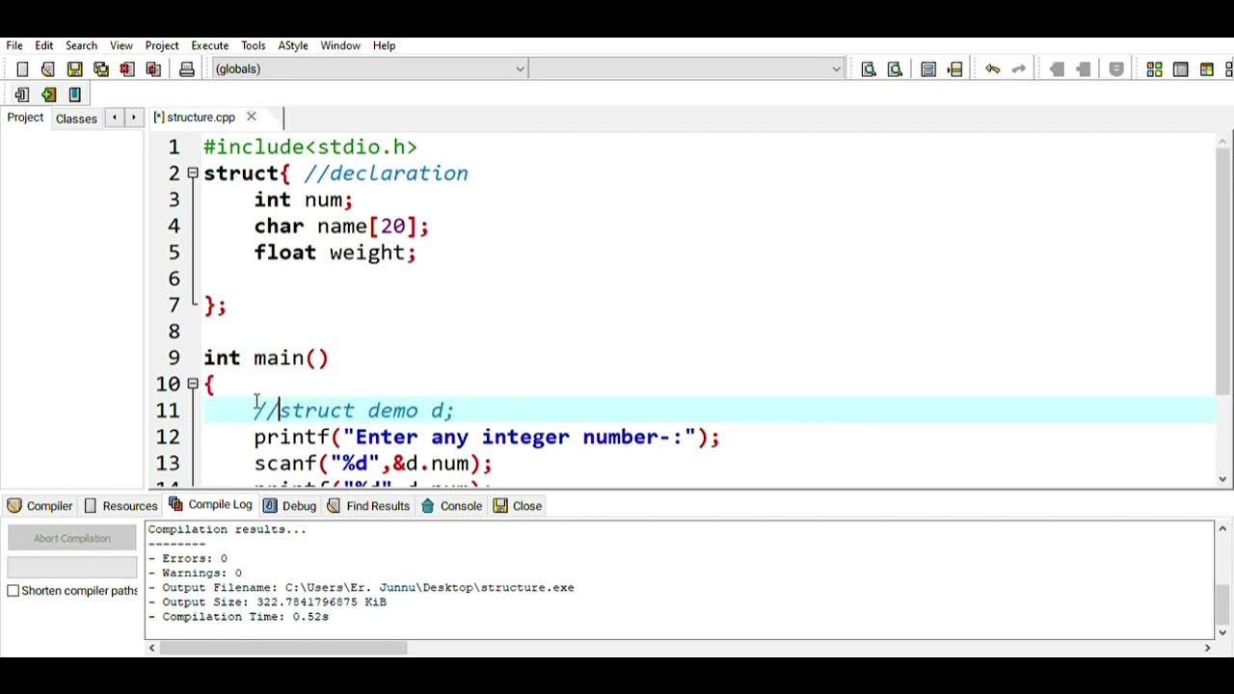
Task: Click the Redo arrow icon
Action: (x=1018, y=69)
